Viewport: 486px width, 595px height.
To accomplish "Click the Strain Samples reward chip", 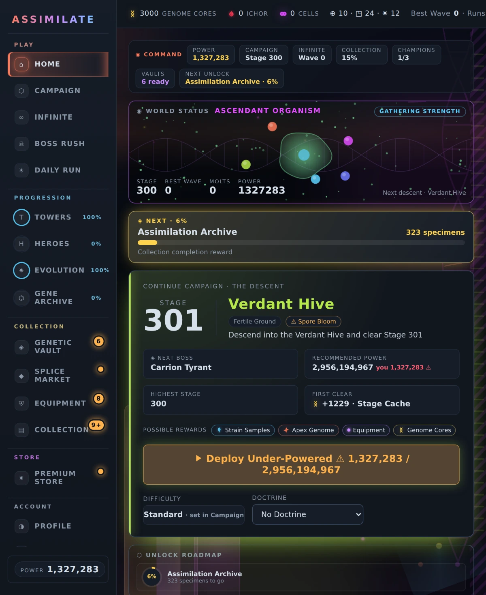I will click(x=243, y=430).
